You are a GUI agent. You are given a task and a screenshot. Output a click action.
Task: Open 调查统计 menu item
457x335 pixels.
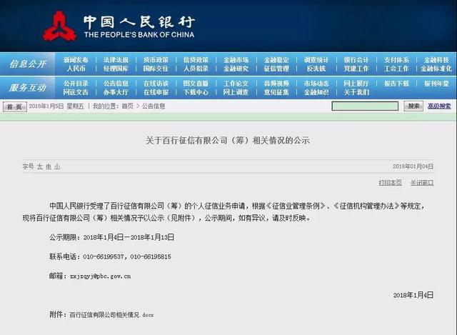click(x=316, y=60)
